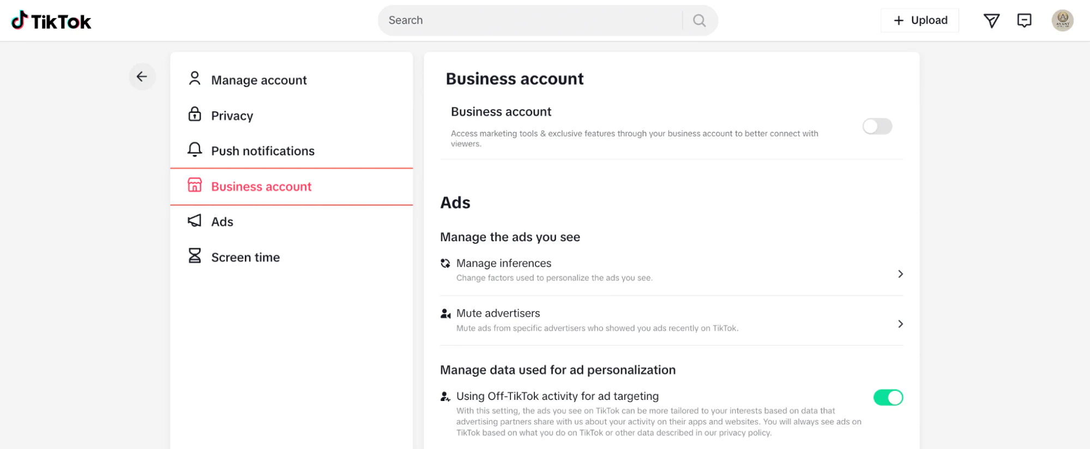Click the Upload button
Screen dimensions: 1090x449
pos(920,21)
